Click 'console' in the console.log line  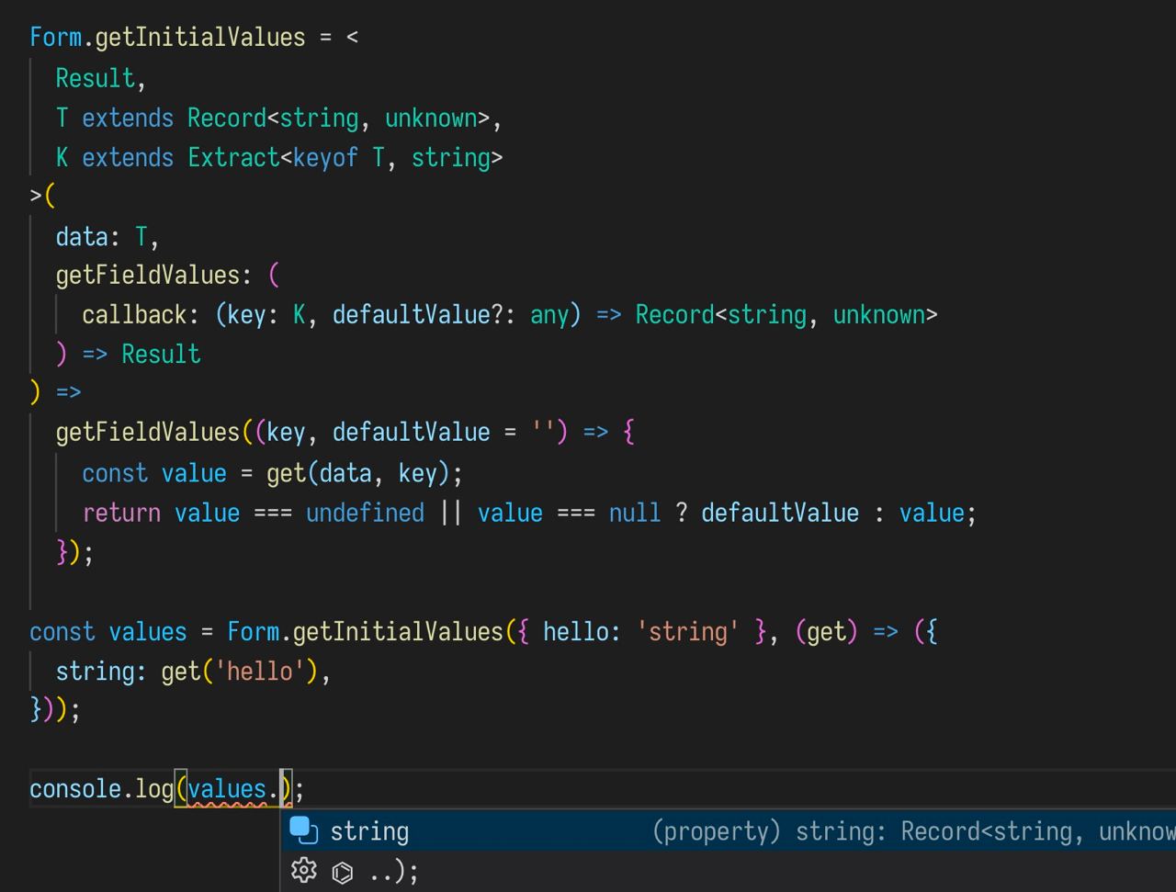75,788
